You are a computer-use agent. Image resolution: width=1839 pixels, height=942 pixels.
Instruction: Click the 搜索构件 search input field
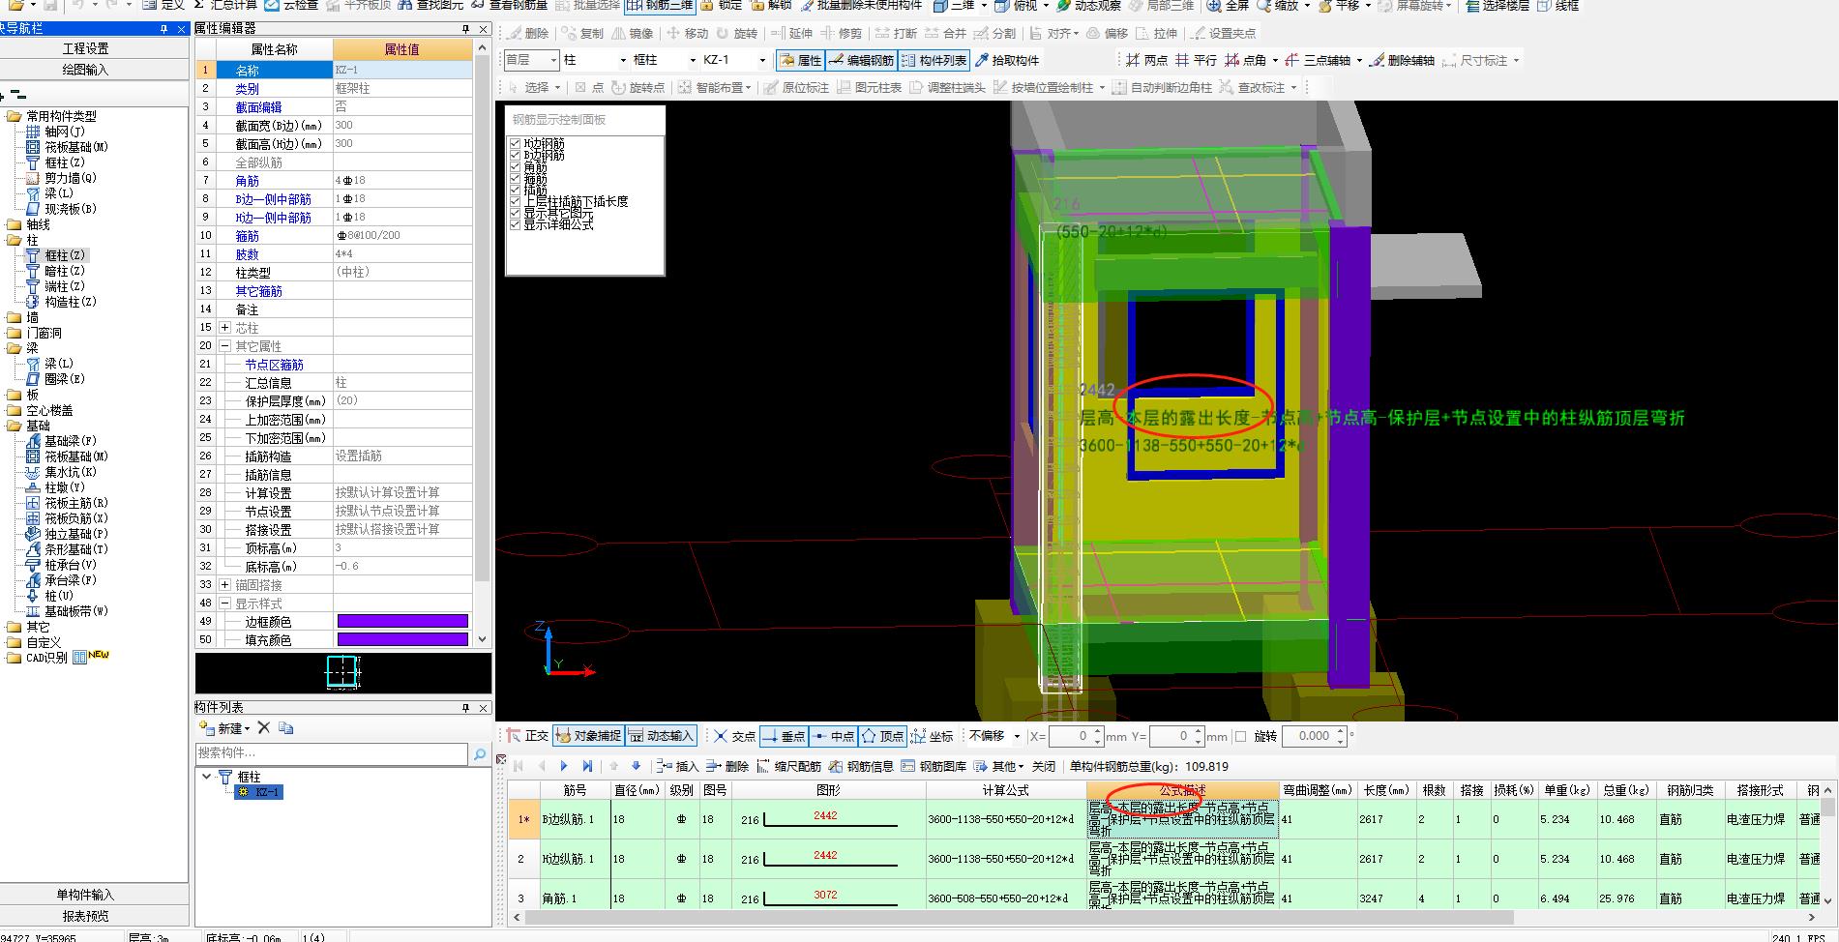332,752
